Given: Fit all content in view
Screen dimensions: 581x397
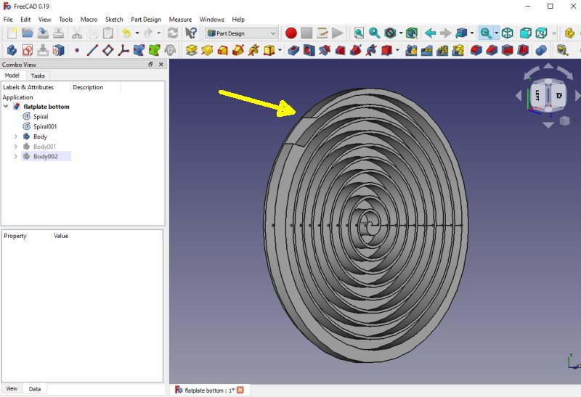Looking at the screenshot, I should pos(359,33).
